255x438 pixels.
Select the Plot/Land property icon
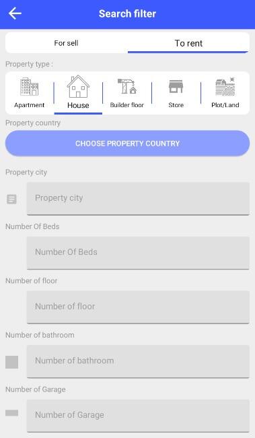pyautogui.click(x=225, y=87)
